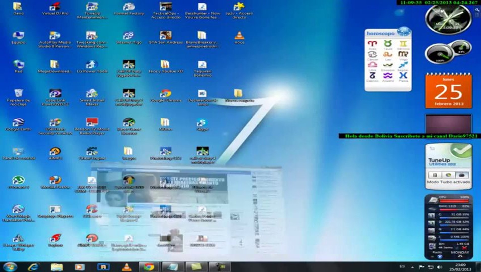
Task: Open the TuneUp Mantenimiento desktop shortcut
Action: [92, 10]
